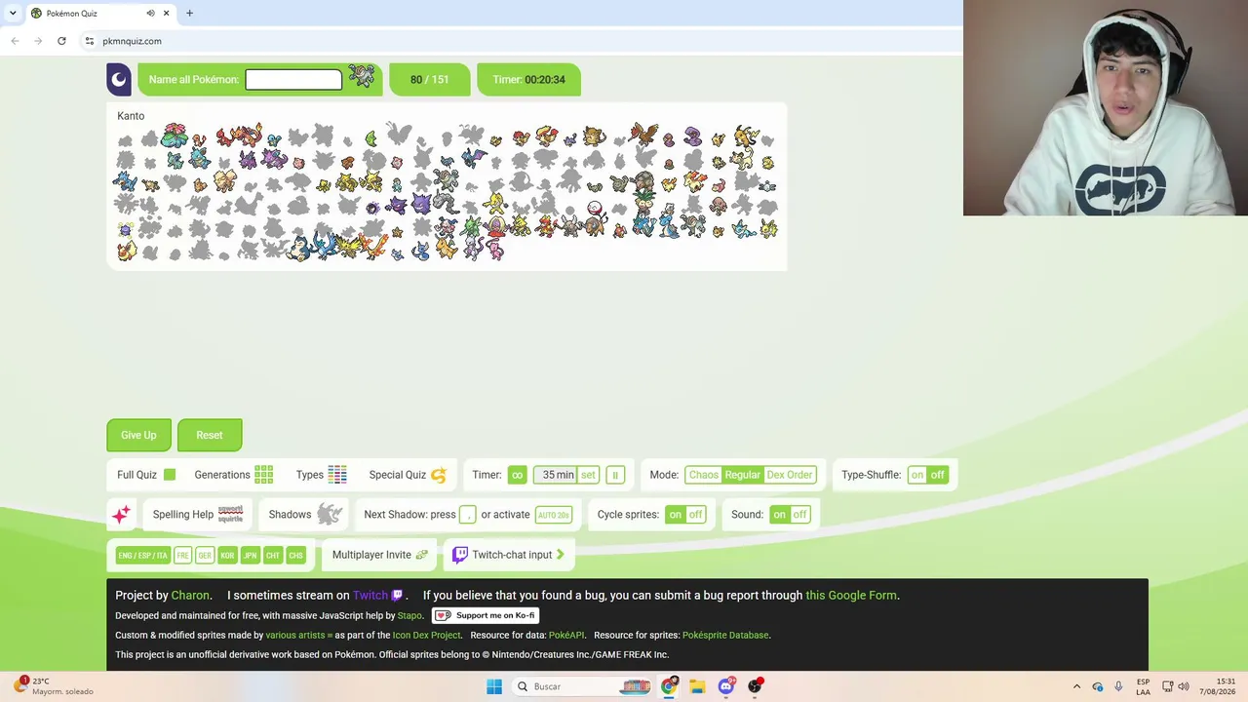Turn Cycle sprites off
This screenshot has width=1248, height=702.
pos(695,515)
